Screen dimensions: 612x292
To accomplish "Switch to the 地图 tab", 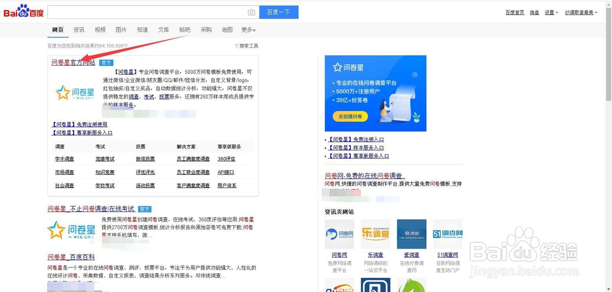I will 227,29.
